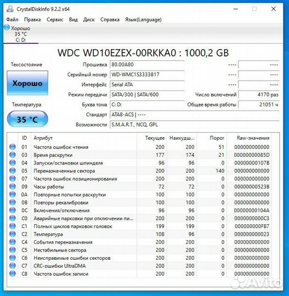Image resolution: width=289 pixels, height=296 pixels.
Task: Click status orb for attribute C0
Action: click(x=13, y=218)
